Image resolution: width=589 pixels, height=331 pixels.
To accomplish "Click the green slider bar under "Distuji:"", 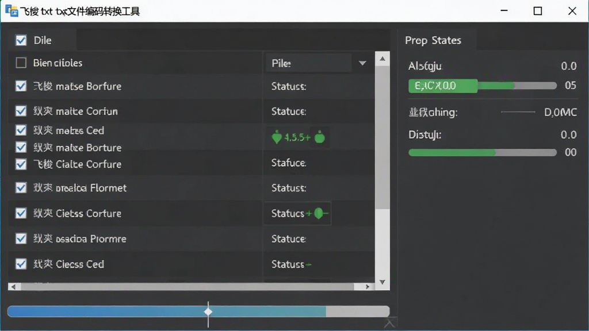I will [483, 152].
